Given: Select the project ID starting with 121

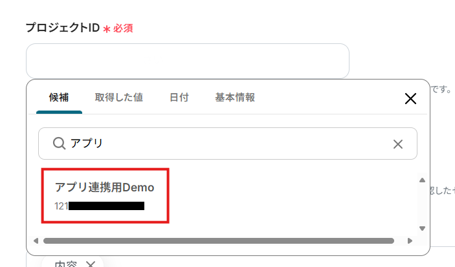Looking at the screenshot, I should click(x=99, y=206).
